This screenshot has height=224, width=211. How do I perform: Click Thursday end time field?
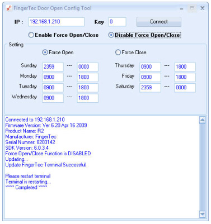(185, 67)
